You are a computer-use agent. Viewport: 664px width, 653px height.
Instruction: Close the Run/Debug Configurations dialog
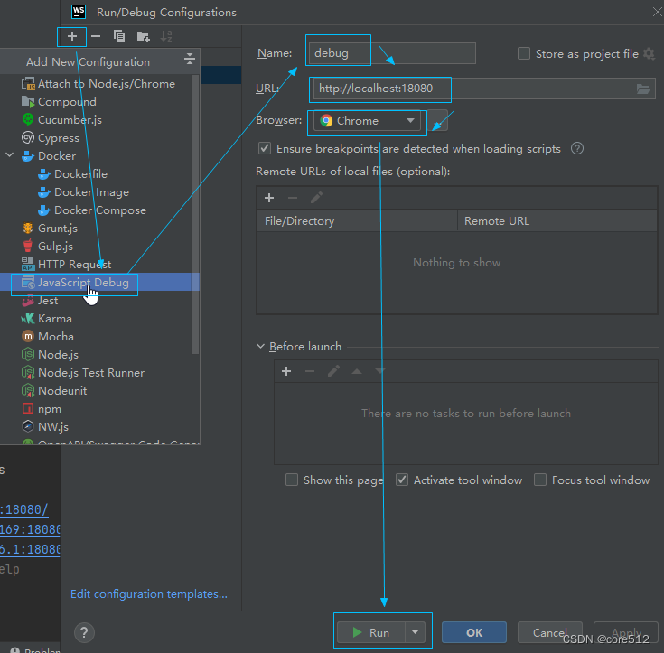pos(657,13)
